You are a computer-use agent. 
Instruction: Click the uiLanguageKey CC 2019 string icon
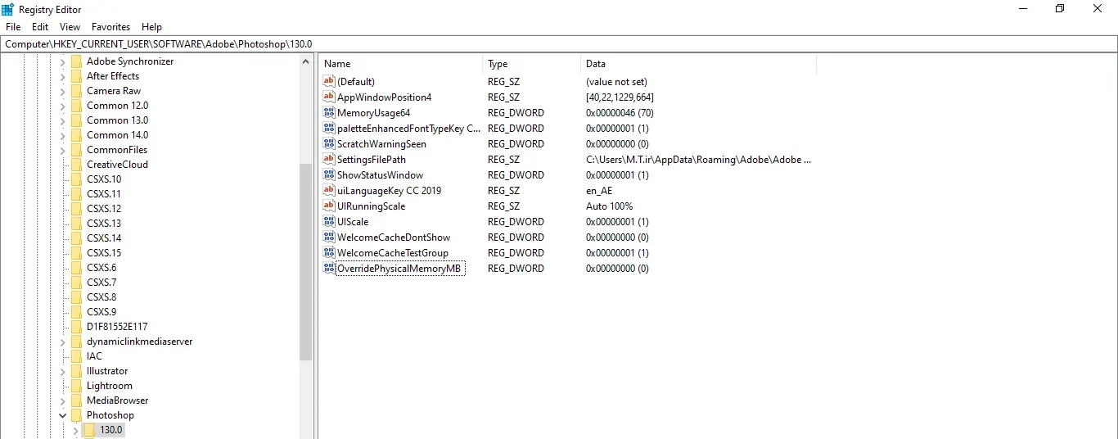click(329, 191)
